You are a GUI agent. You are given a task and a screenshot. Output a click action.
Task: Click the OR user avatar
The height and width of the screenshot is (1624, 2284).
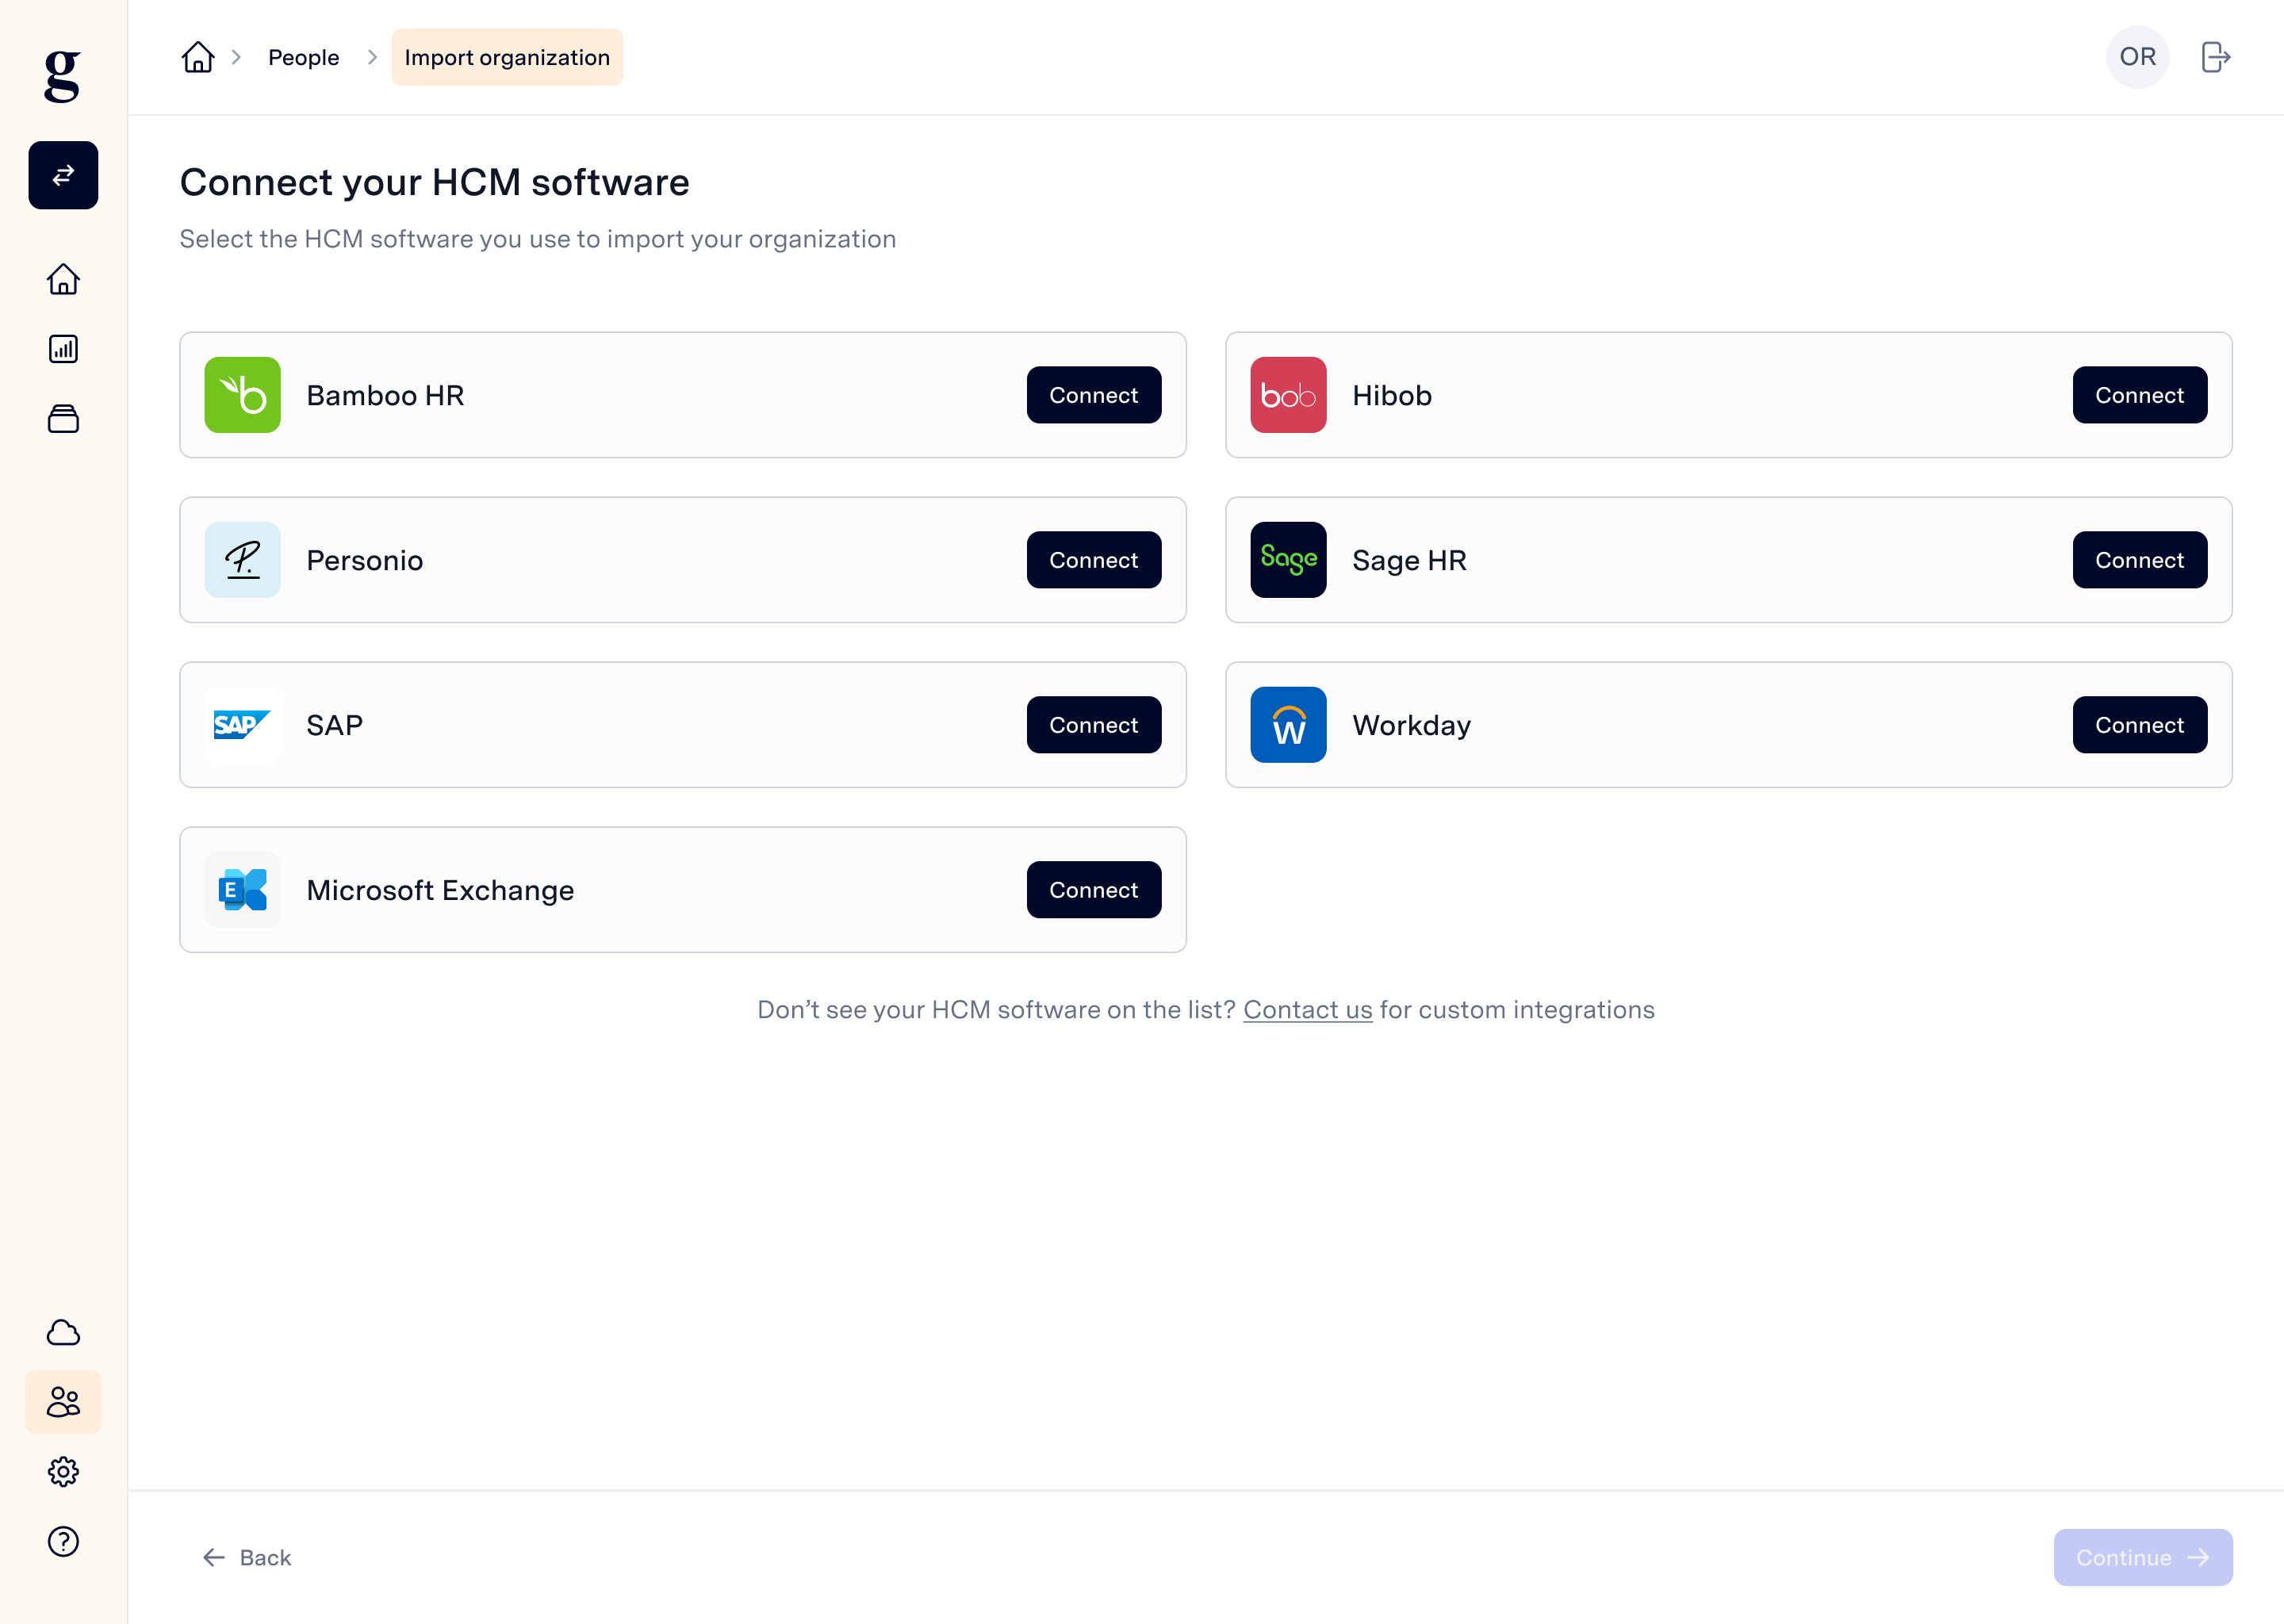coord(2137,57)
